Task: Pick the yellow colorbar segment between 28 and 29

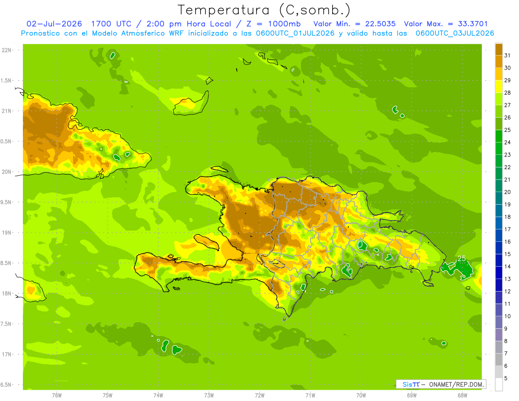Action: [x=499, y=87]
